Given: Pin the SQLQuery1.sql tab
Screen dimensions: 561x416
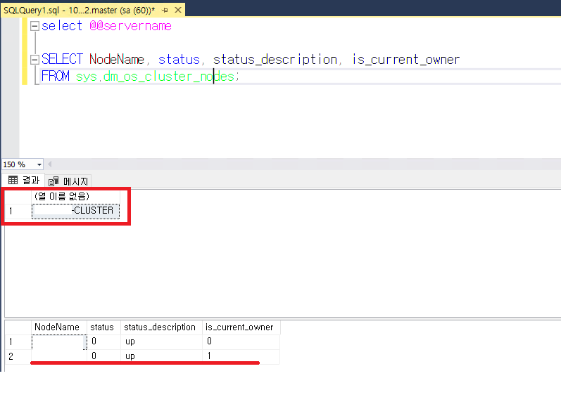Looking at the screenshot, I should pos(165,11).
